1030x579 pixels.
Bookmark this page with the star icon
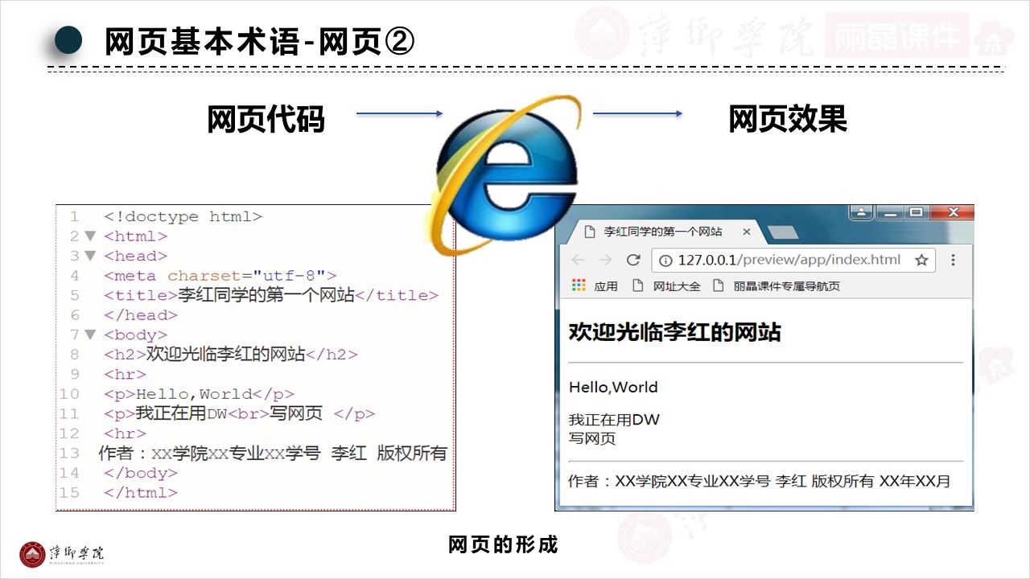921,260
